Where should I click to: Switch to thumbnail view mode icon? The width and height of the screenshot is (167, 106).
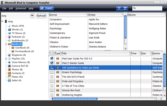tap(125, 8)
